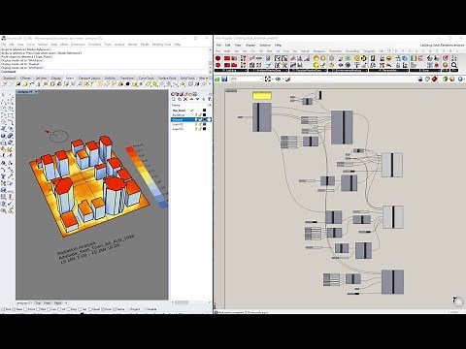
Task: Toggle Perp osnap checkbox in Rhino
Action: 69,309
